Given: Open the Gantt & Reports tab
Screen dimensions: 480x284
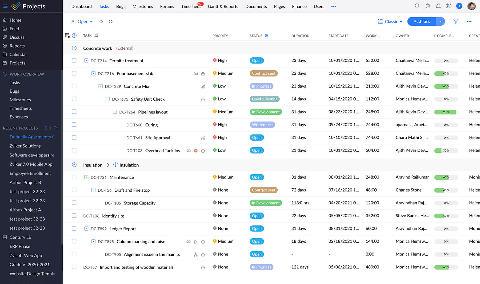Looking at the screenshot, I should 223,6.
